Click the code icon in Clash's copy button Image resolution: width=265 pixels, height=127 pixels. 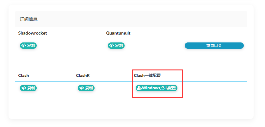(x=23, y=88)
